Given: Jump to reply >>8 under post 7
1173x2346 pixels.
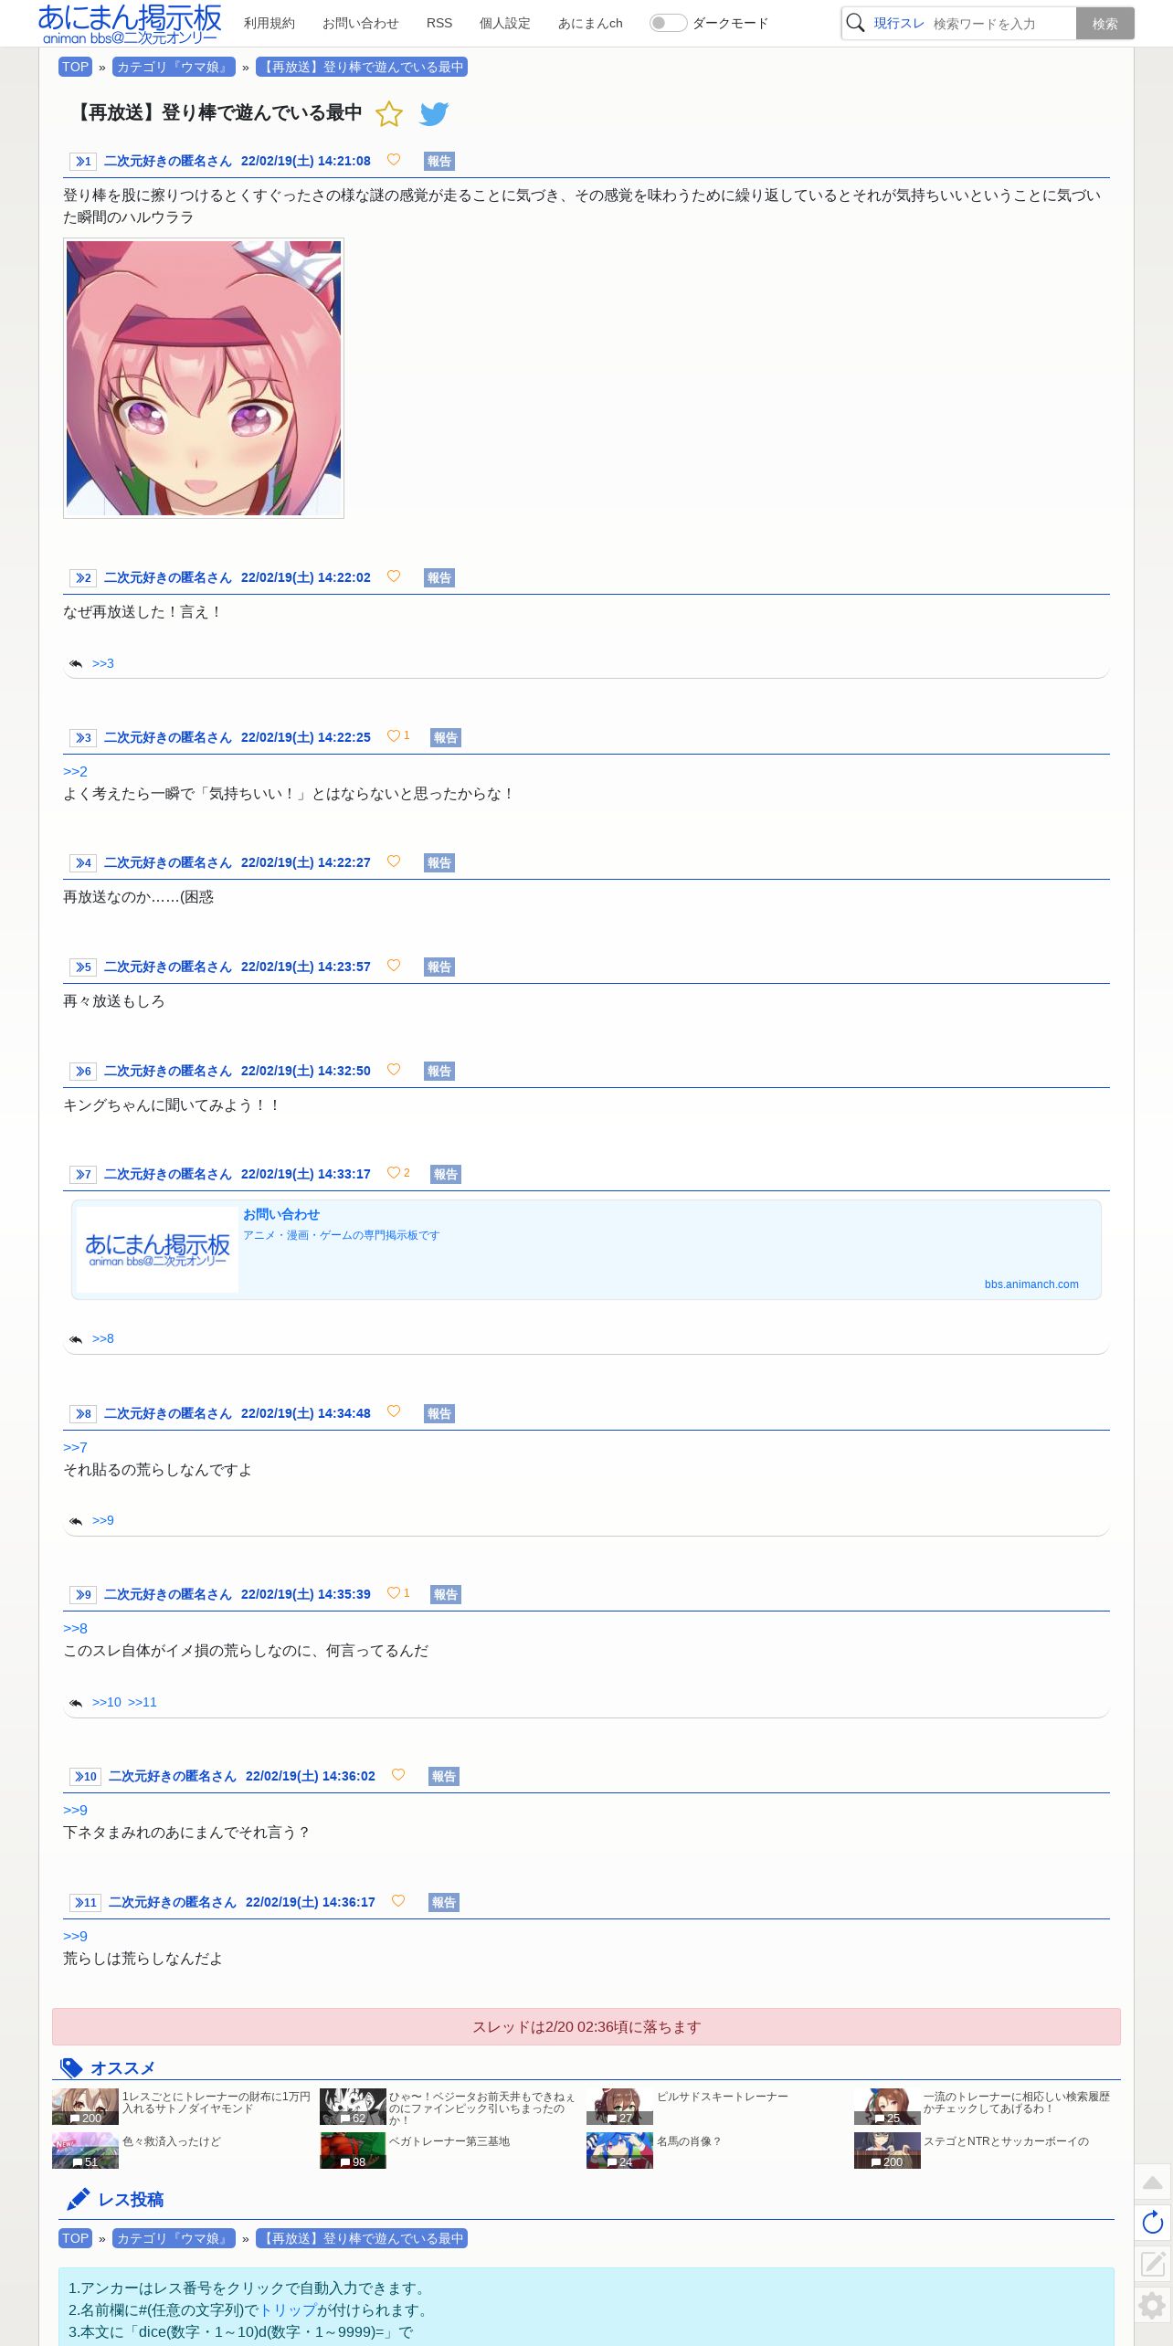Looking at the screenshot, I should click(103, 1338).
